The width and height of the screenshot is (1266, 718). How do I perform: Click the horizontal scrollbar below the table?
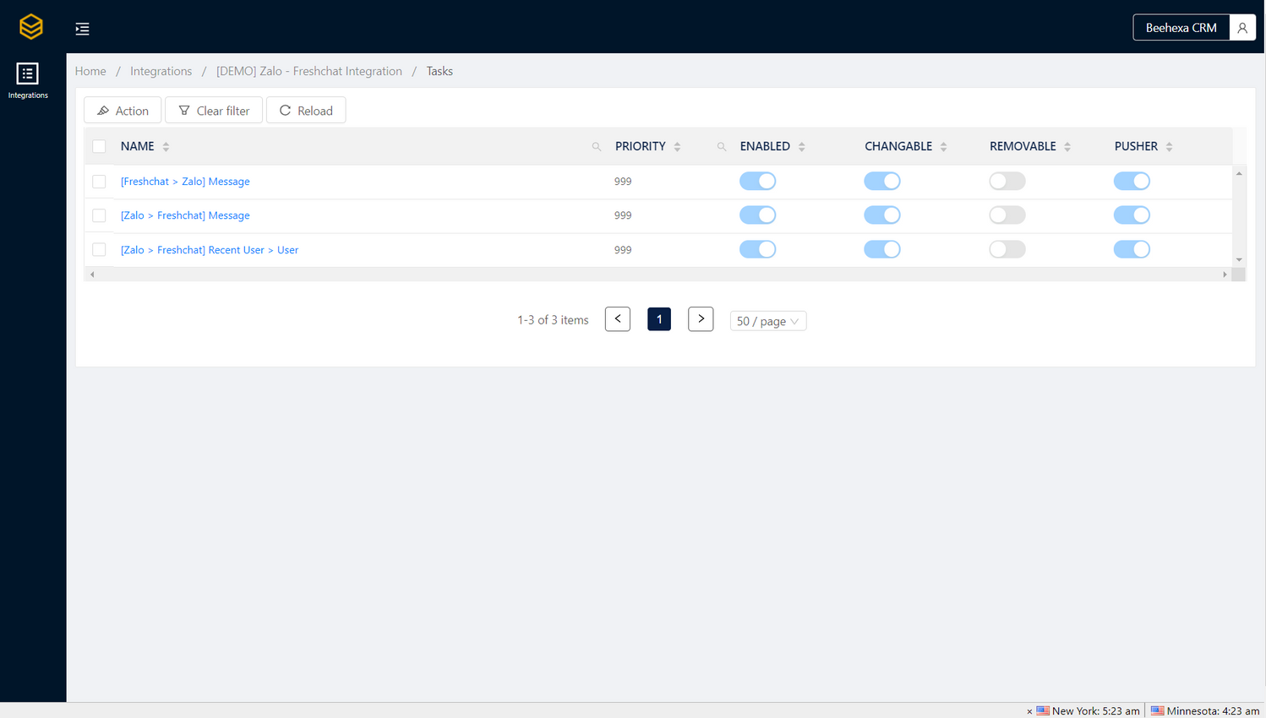click(658, 274)
